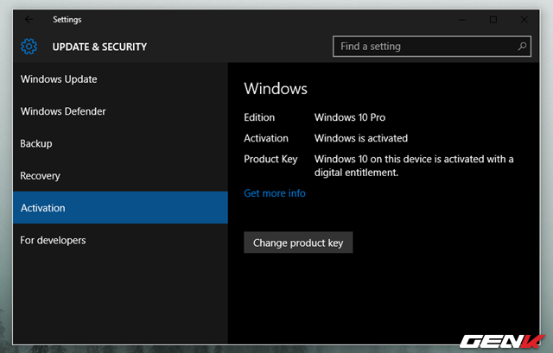Click Change product key button
Viewport: 553px width, 353px height.
(x=298, y=243)
